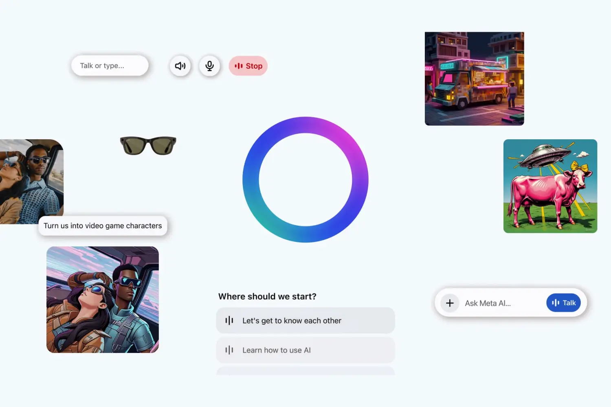Expand the suggestion list under Where should we start

(x=305, y=372)
